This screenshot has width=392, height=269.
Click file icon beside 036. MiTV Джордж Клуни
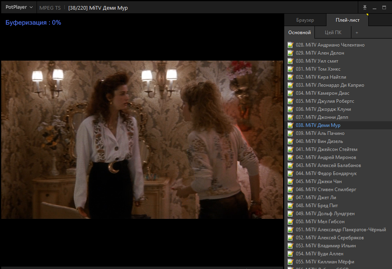tap(291, 109)
